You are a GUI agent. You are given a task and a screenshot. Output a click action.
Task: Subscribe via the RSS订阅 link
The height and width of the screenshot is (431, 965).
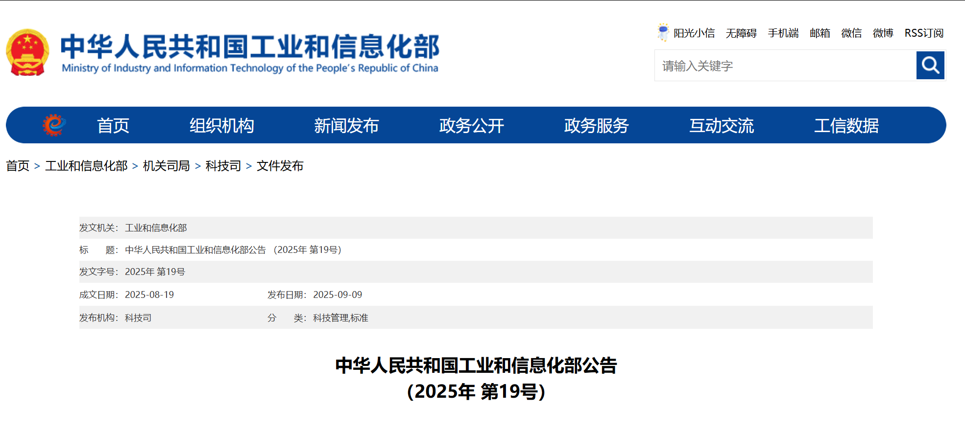923,33
